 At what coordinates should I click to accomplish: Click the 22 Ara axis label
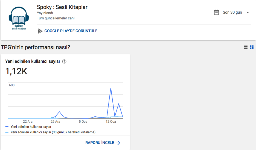pos(28,122)
